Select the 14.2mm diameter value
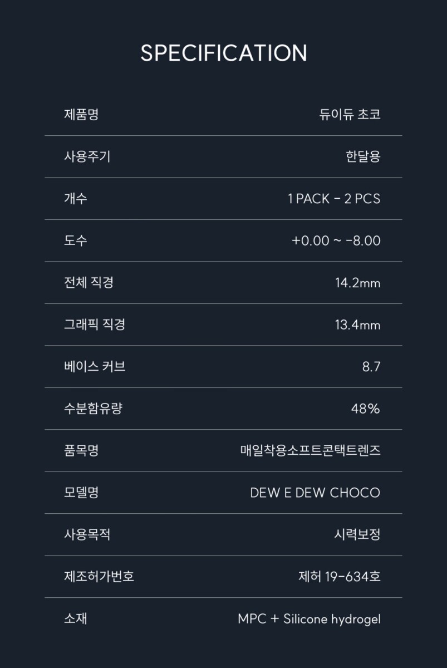This screenshot has height=668, width=447. click(x=357, y=283)
